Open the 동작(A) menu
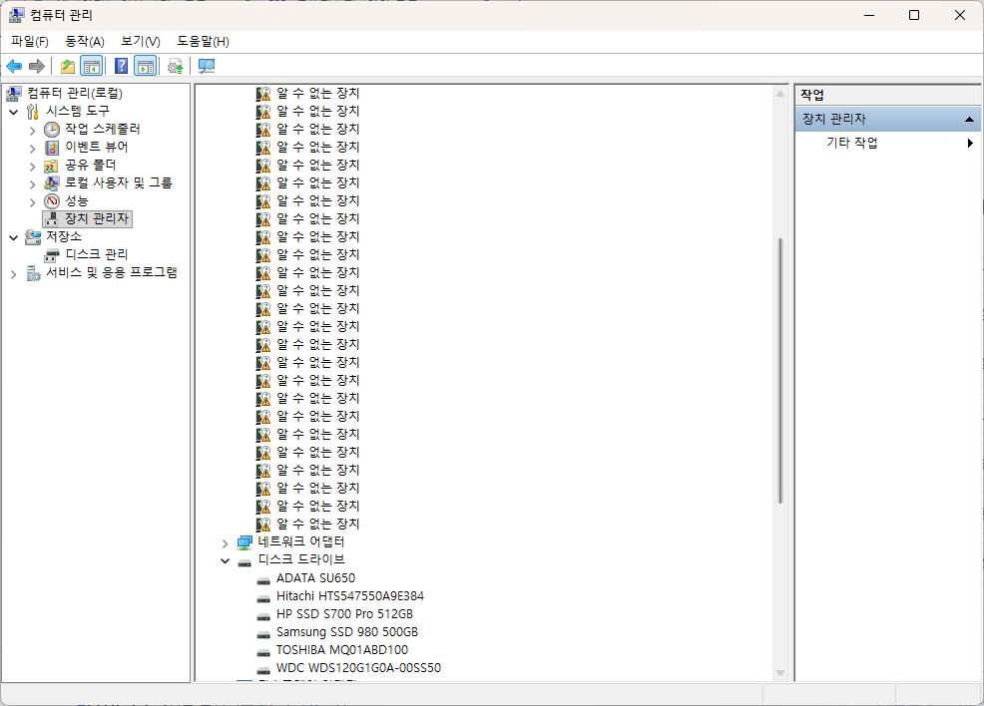 [84, 41]
